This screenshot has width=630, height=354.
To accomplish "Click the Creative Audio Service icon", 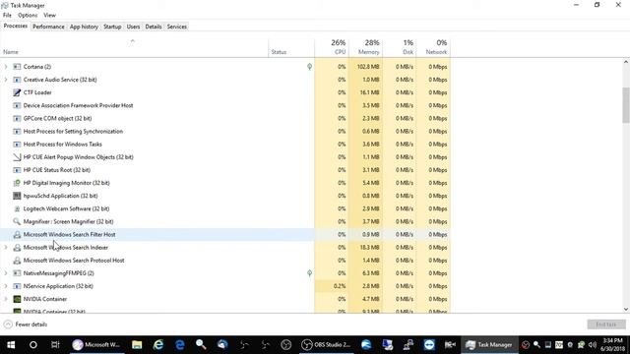I will (x=17, y=80).
